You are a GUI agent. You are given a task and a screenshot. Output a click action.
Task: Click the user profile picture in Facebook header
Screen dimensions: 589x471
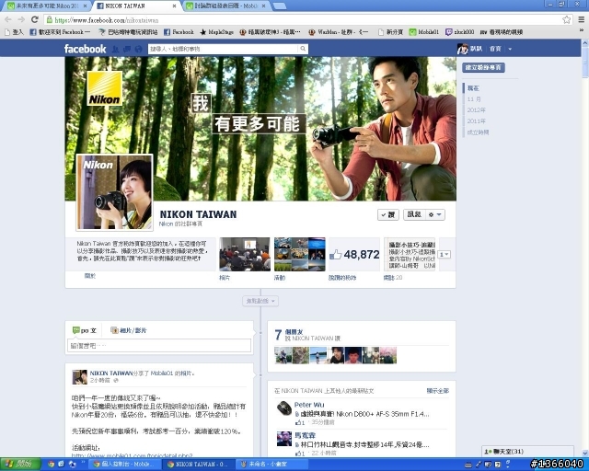click(462, 49)
